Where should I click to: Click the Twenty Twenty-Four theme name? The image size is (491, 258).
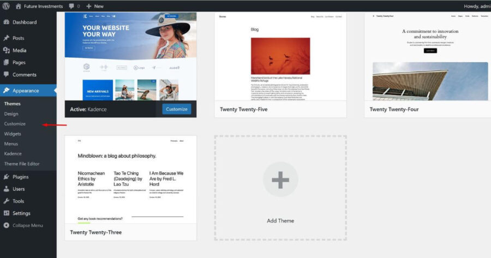[394, 109]
